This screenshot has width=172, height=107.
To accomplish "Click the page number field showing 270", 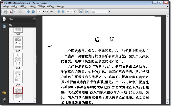I will pos(39,11).
